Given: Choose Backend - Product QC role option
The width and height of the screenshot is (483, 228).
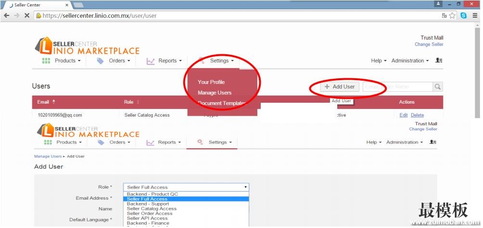Looking at the screenshot, I should coord(186,194).
